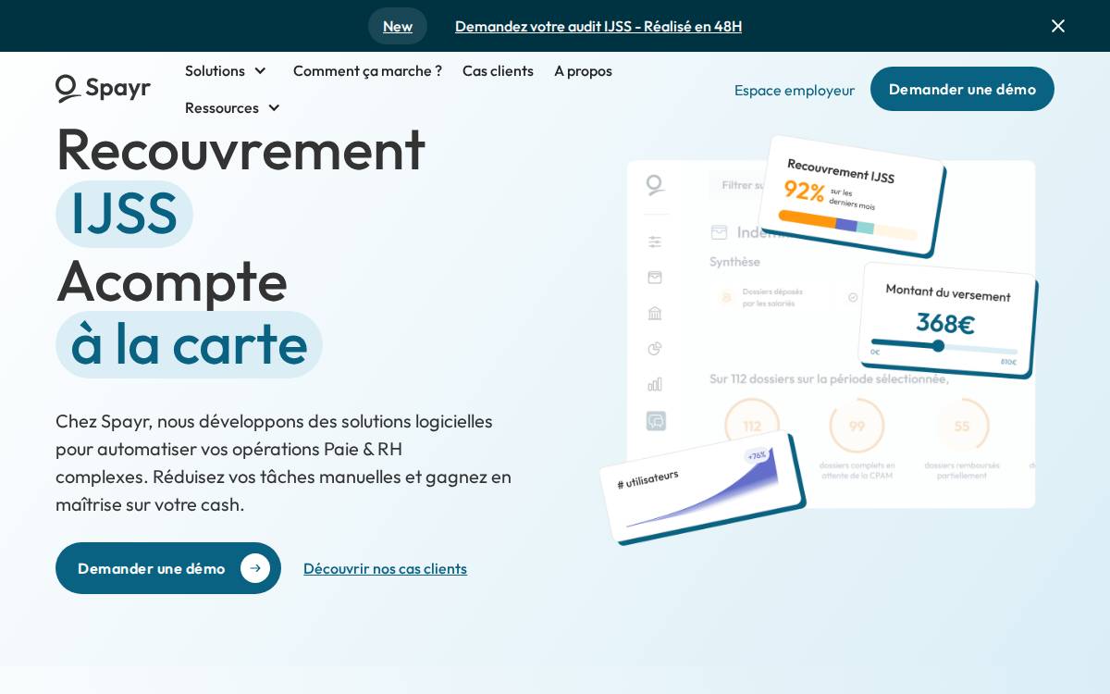This screenshot has height=694, width=1110.
Task: Expand the Ressources dropdown chevron
Action: [x=274, y=107]
